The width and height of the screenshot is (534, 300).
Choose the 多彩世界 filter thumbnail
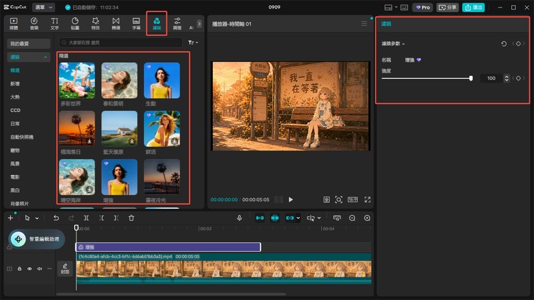click(x=77, y=81)
